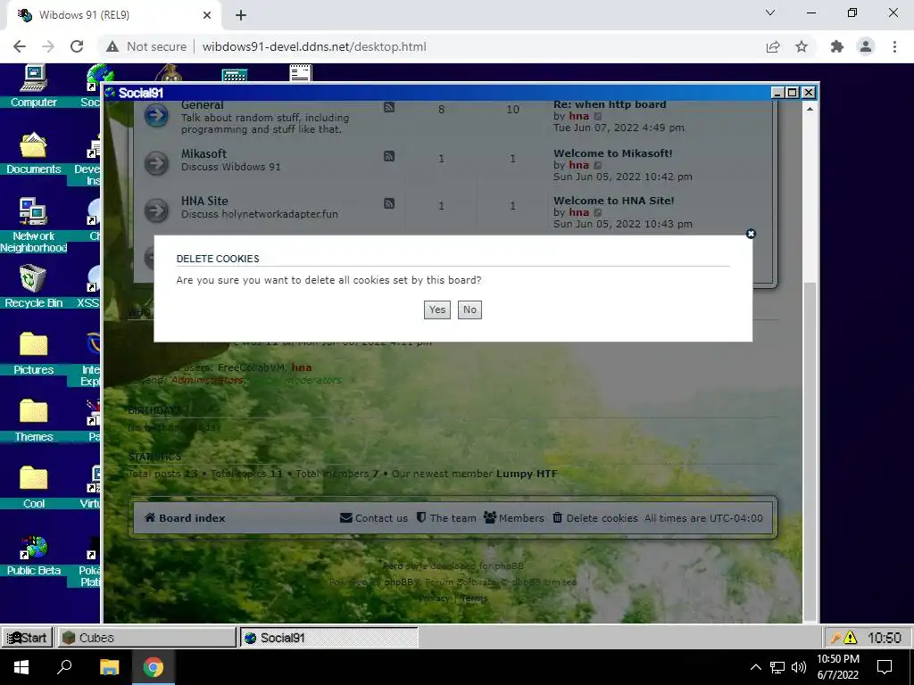Click the Wibdows tray clock 10:50
This screenshot has width=914, height=685.
click(884, 638)
